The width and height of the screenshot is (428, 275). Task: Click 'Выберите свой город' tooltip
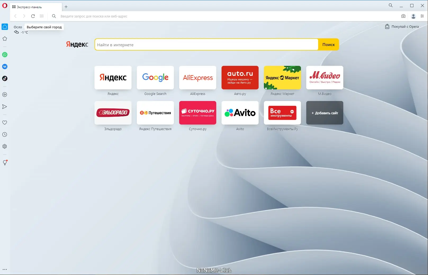[x=44, y=27]
